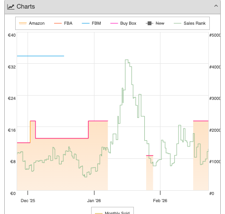
Task: Click the Charts panel title text
Action: [26, 7]
